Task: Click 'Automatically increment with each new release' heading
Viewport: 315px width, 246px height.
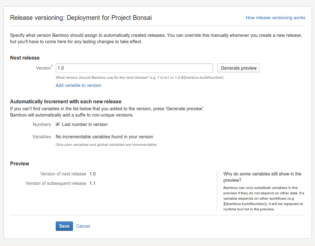Action: (66, 101)
